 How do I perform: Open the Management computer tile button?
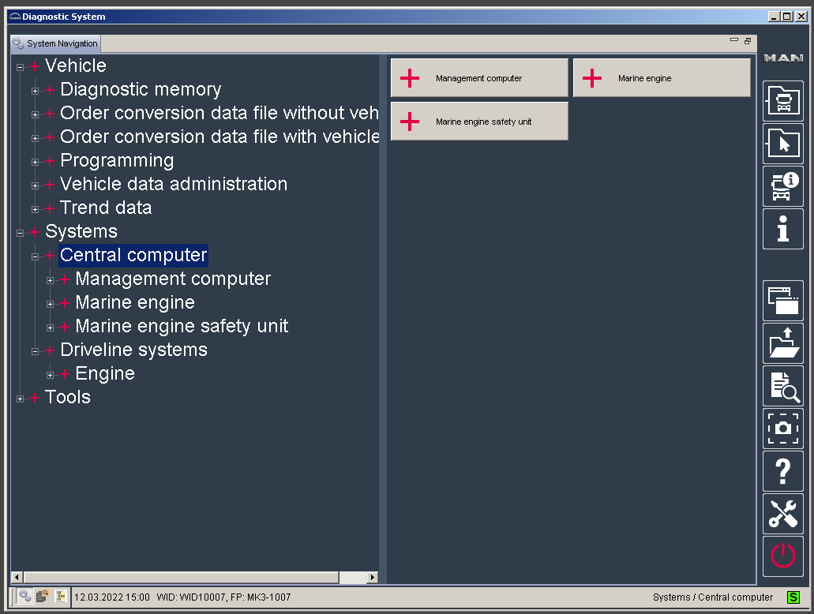click(x=479, y=78)
